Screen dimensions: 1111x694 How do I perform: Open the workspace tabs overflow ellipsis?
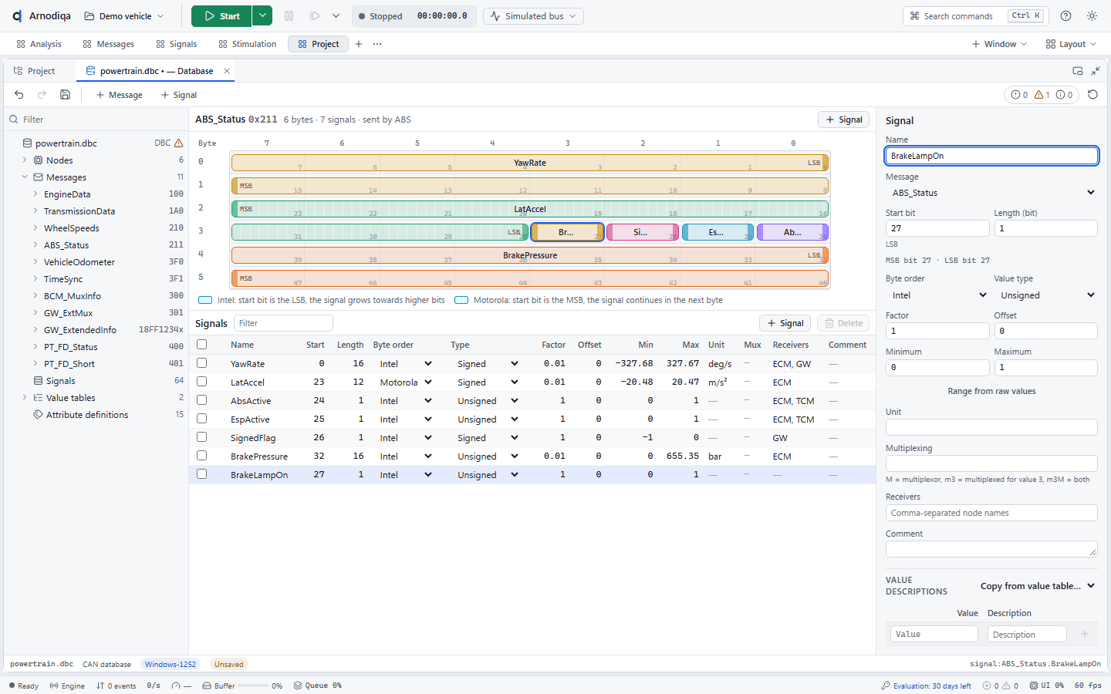(377, 44)
